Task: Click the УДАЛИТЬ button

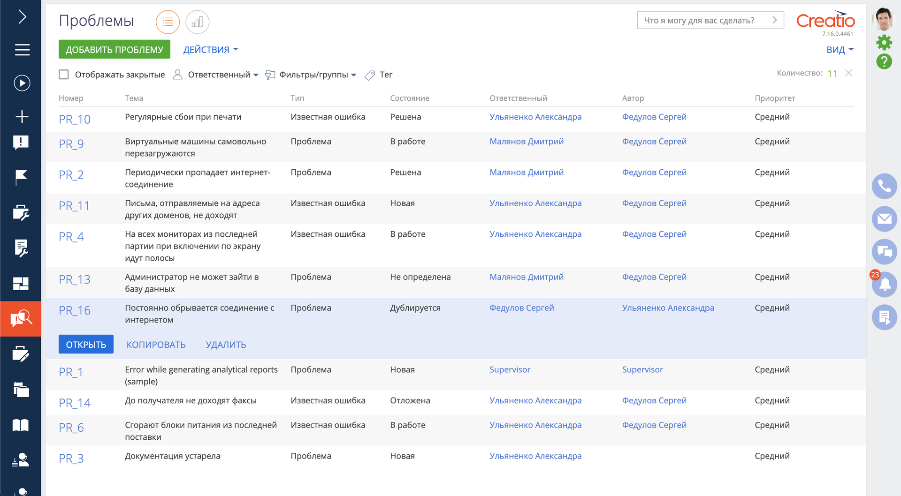Action: click(x=226, y=345)
